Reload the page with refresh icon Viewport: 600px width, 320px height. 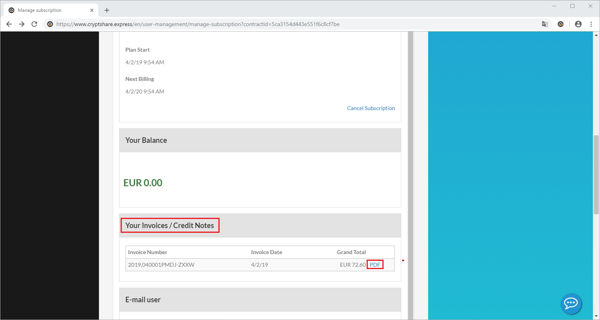point(34,24)
